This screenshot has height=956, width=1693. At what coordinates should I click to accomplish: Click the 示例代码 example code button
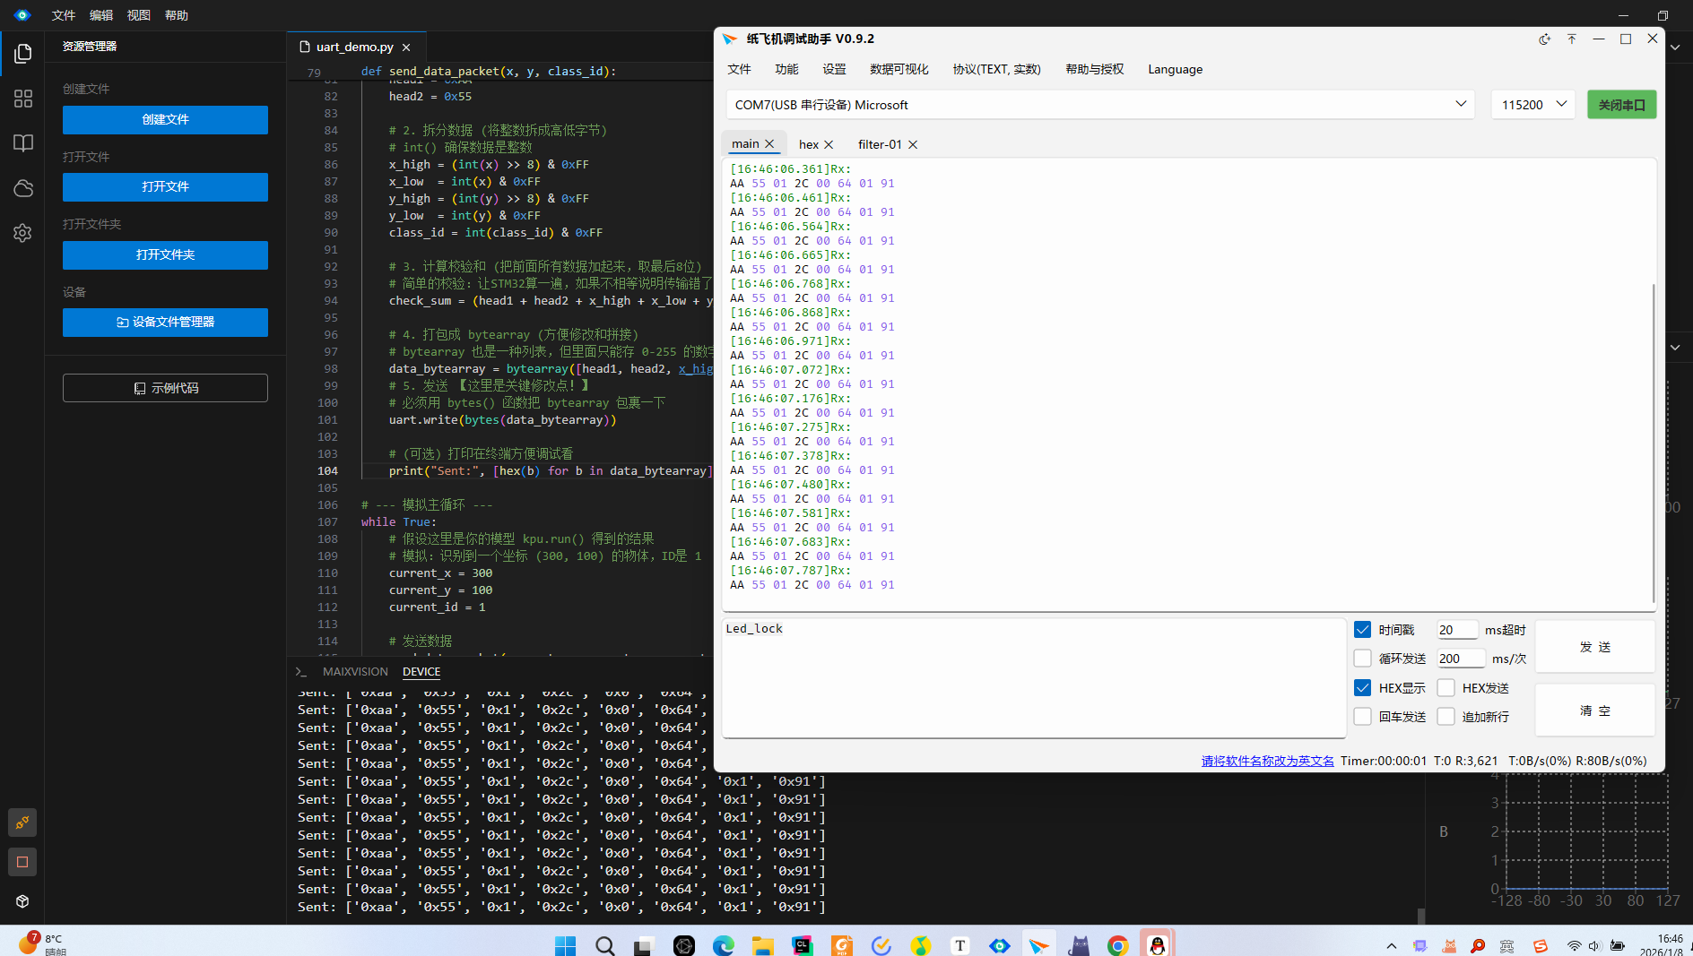tap(165, 388)
